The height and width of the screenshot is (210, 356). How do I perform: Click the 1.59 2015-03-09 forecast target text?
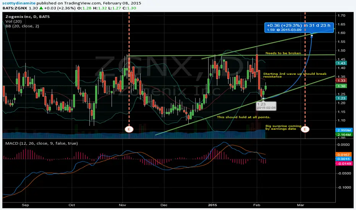(x=284, y=30)
